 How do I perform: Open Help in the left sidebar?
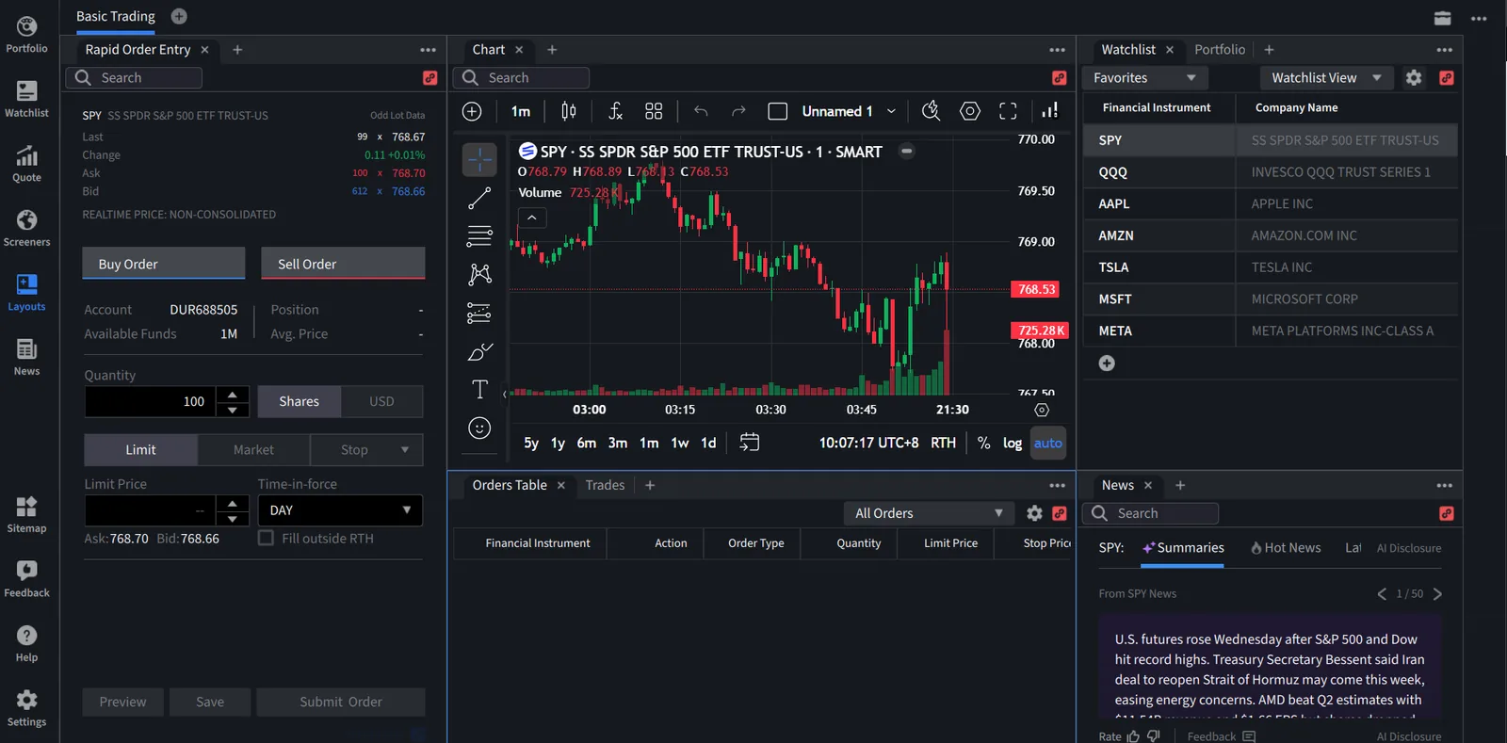coord(26,644)
